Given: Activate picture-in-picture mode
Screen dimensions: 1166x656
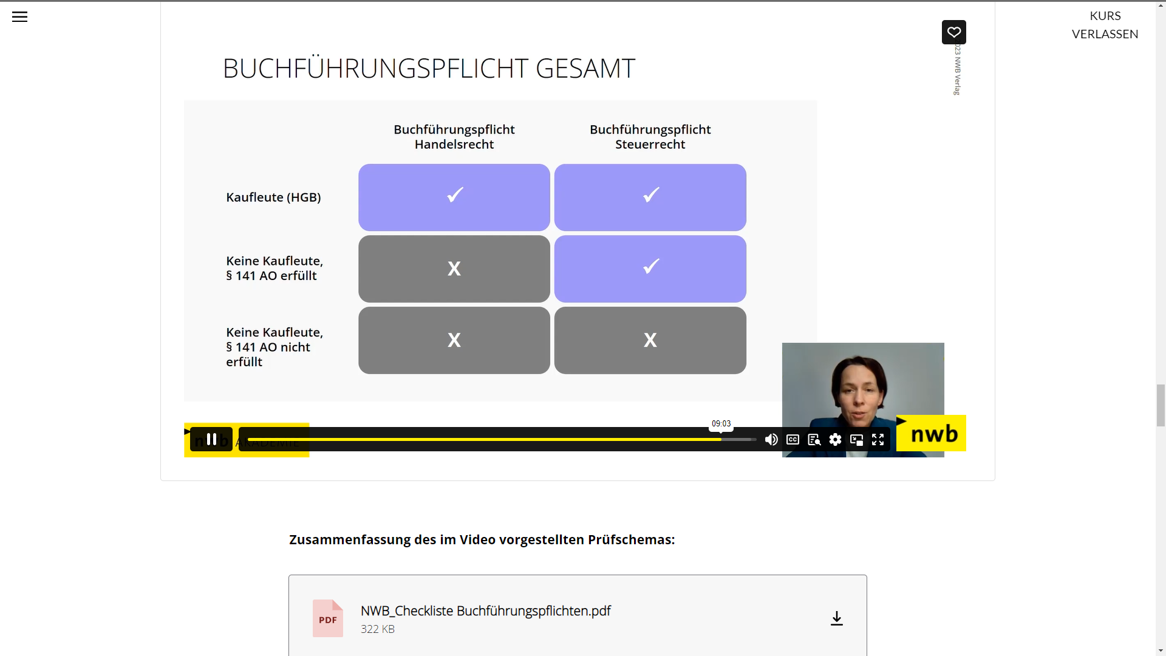Looking at the screenshot, I should click(x=856, y=439).
